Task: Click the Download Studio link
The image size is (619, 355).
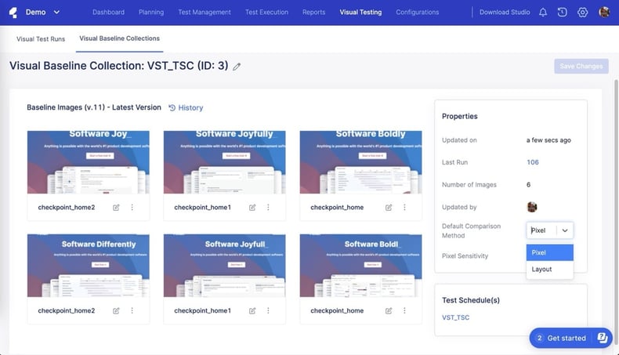Action: click(x=505, y=13)
